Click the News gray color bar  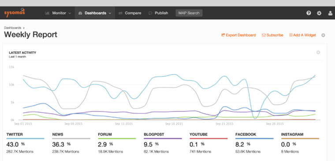click(x=71, y=139)
